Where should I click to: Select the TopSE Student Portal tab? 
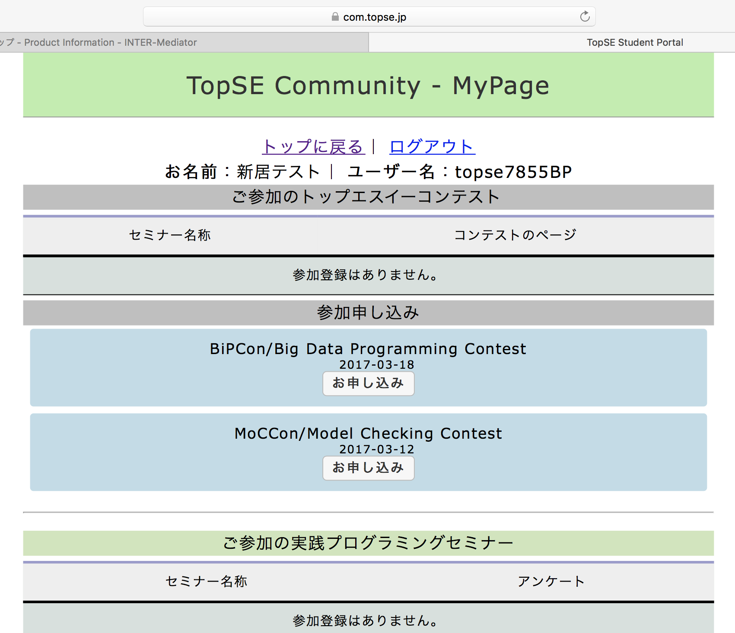point(634,42)
